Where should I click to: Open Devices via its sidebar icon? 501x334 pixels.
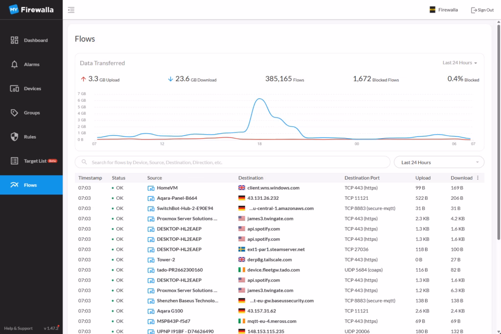14,89
